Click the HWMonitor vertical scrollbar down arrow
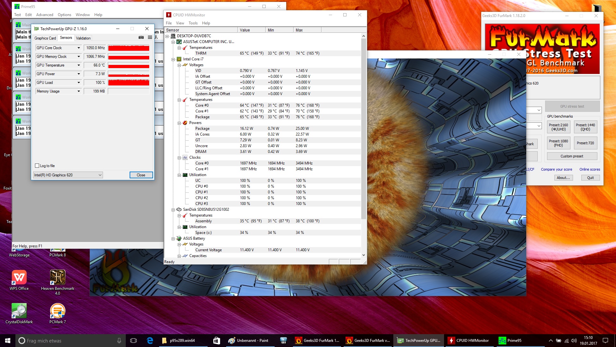Screen dimensions: 616x347 [364, 255]
